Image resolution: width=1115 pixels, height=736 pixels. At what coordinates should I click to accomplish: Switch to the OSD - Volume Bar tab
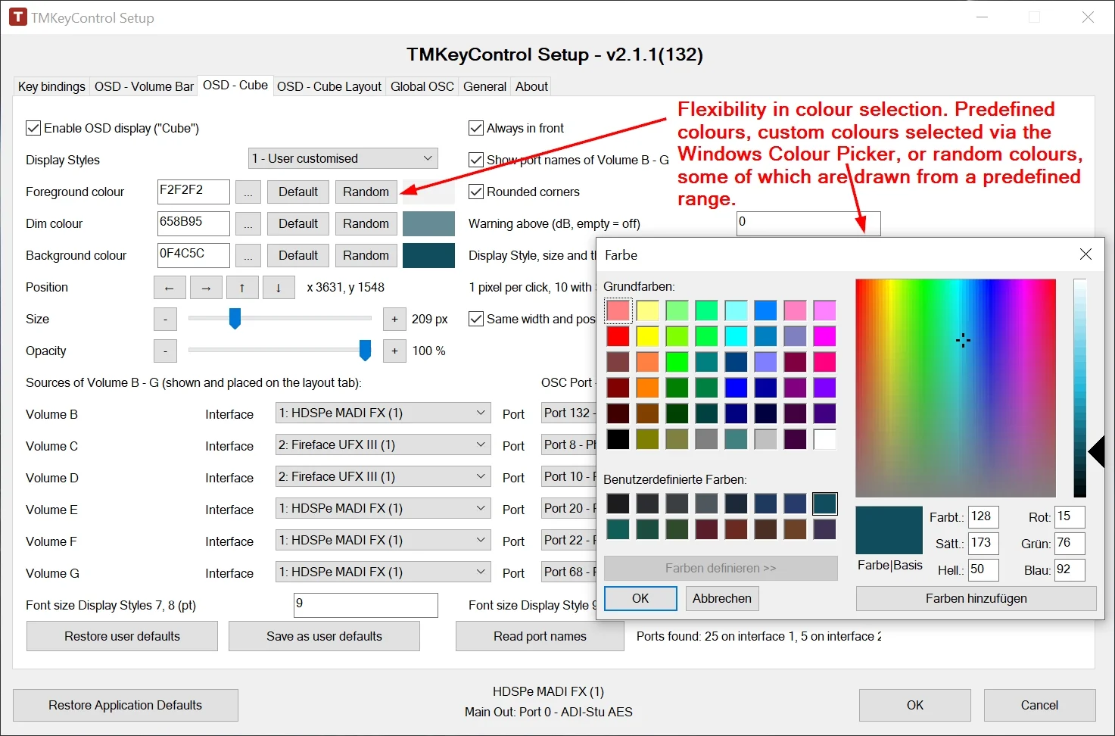(144, 86)
